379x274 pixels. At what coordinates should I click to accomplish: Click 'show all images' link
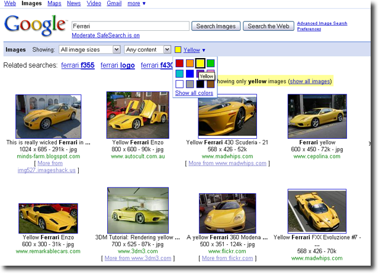click(x=310, y=81)
